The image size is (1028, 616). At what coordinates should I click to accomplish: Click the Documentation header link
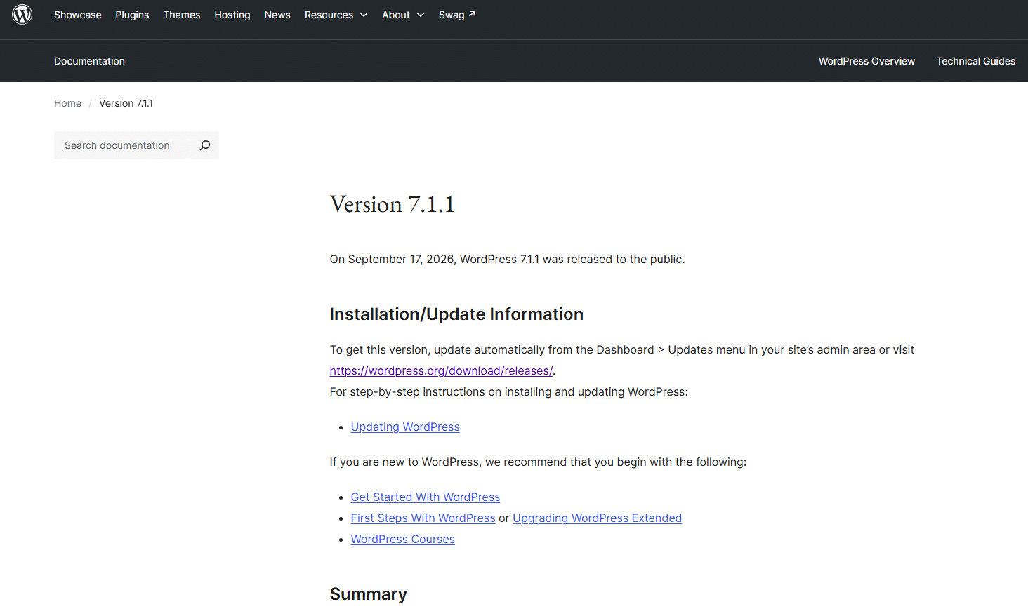(x=89, y=61)
